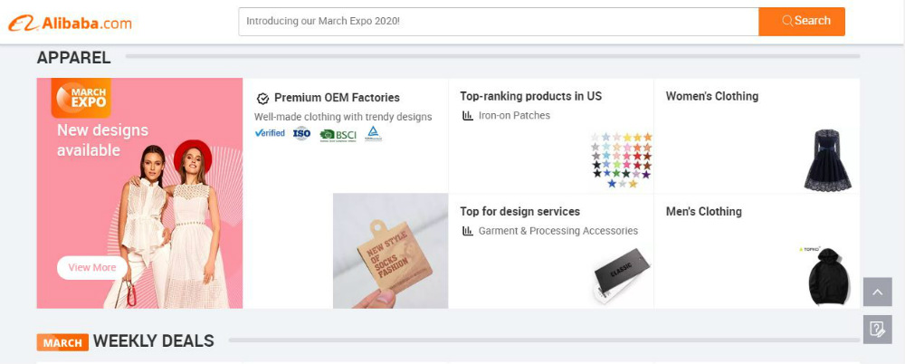Click the Verified certification badge
The width and height of the screenshot is (905, 364).
click(270, 134)
